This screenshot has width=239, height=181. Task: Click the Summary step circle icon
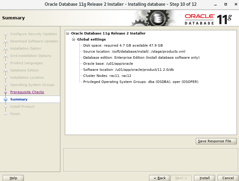[x=5, y=99]
